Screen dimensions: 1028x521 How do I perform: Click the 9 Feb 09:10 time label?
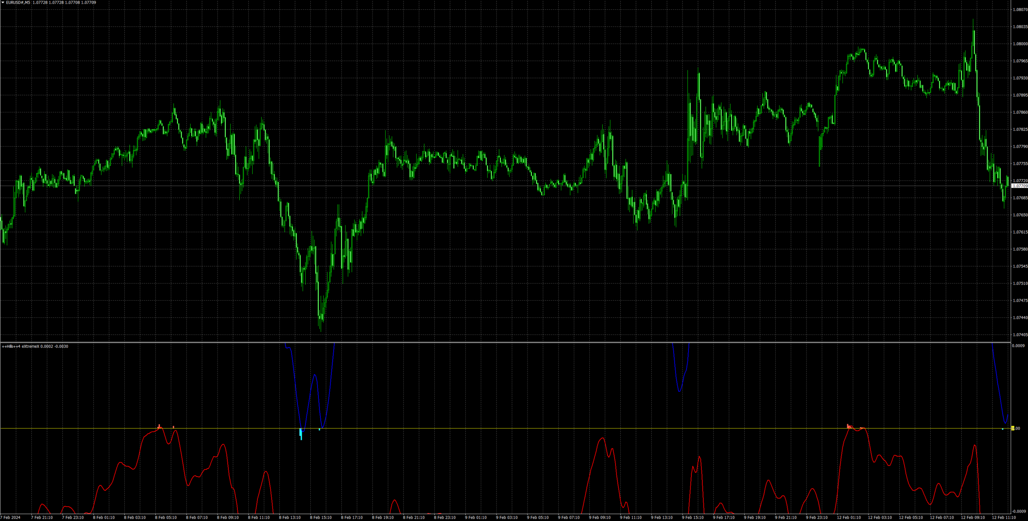pyautogui.click(x=600, y=517)
